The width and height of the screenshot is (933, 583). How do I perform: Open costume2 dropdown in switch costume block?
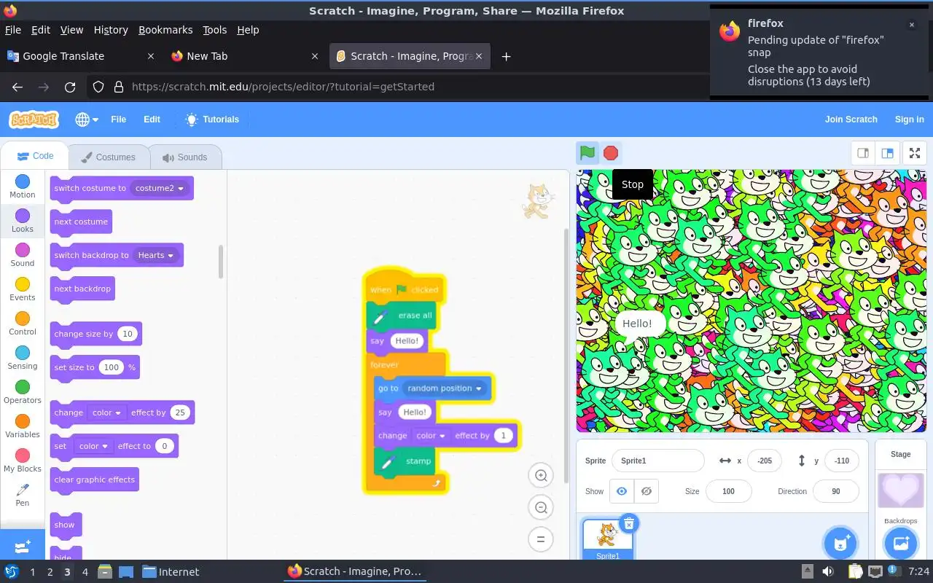[x=160, y=188]
